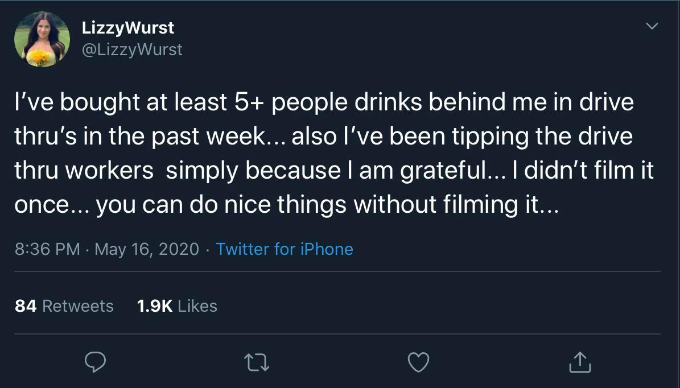Click the word "Likes" label
The width and height of the screenshot is (680, 388).
click(x=197, y=306)
